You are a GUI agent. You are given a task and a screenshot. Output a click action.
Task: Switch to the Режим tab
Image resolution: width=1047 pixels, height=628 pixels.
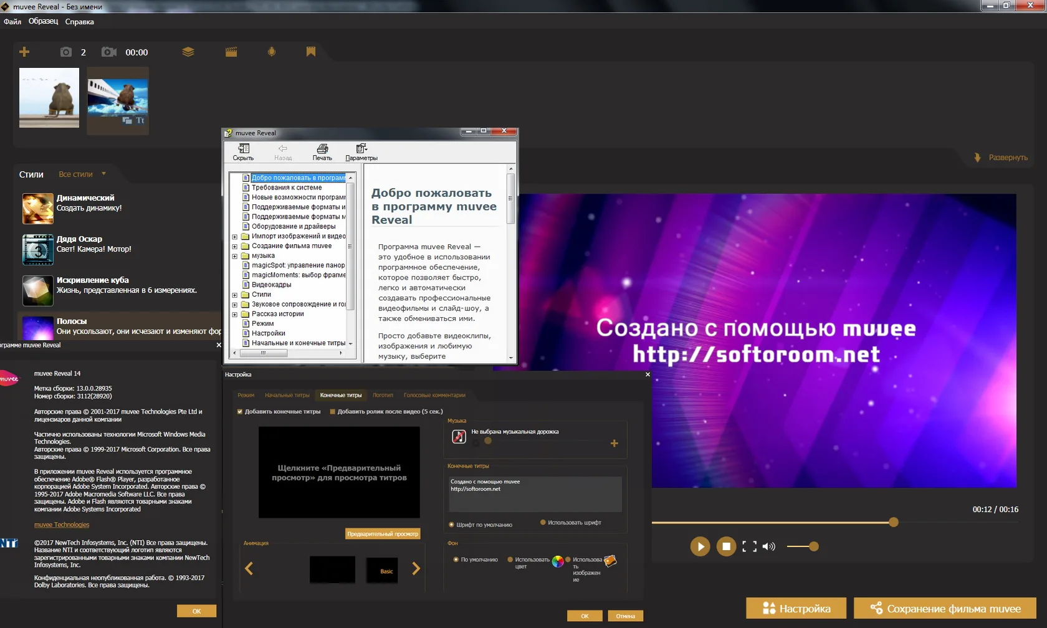coord(246,395)
